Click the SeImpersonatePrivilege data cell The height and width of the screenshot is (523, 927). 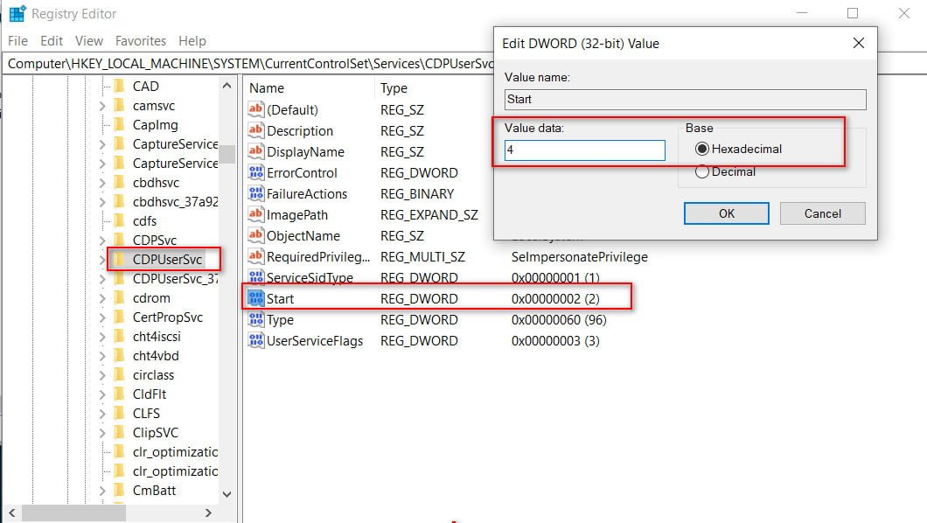tap(579, 256)
